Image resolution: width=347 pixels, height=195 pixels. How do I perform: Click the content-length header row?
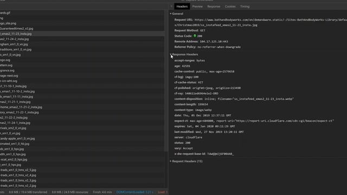pos(191,105)
